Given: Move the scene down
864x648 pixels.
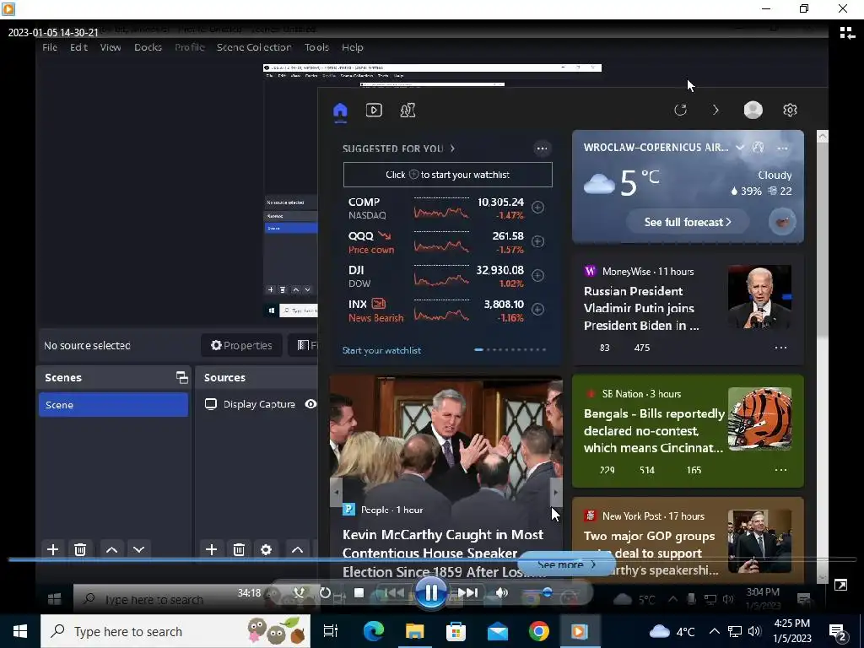Looking at the screenshot, I should [x=139, y=549].
